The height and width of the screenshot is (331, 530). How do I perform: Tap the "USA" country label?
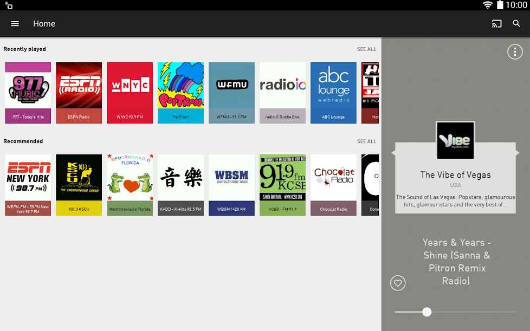pos(455,185)
